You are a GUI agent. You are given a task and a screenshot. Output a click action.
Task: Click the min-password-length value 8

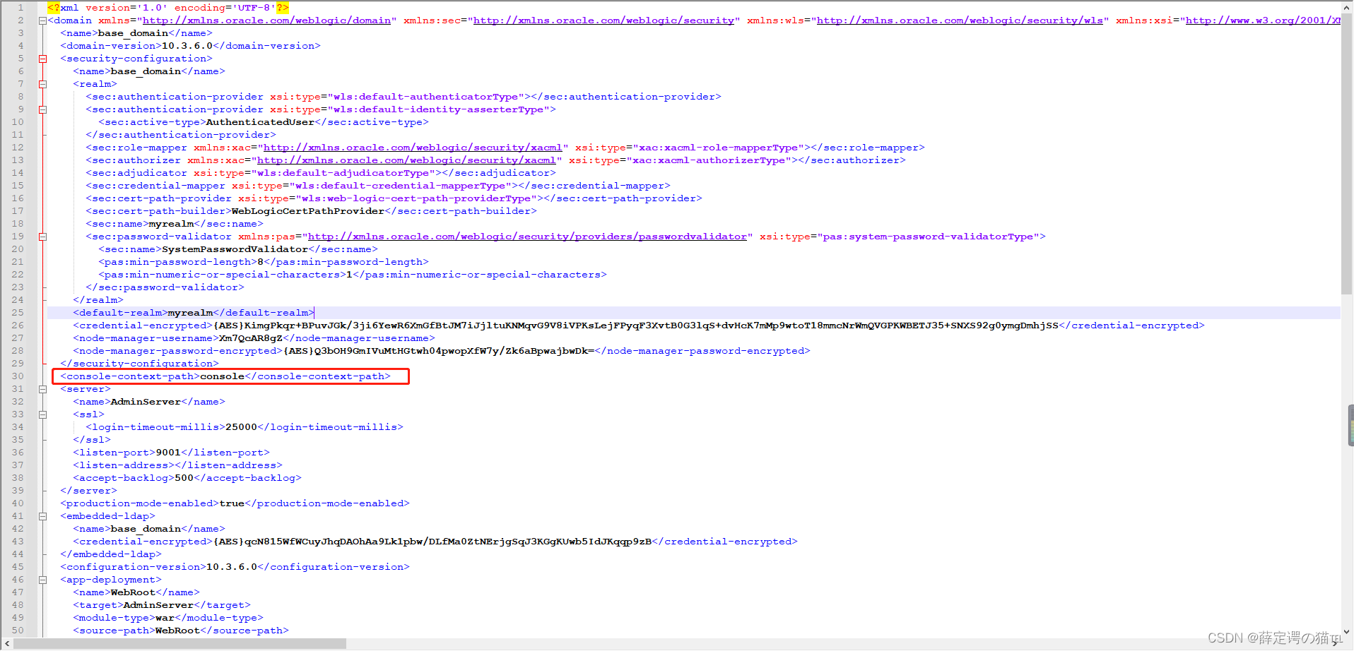point(260,262)
